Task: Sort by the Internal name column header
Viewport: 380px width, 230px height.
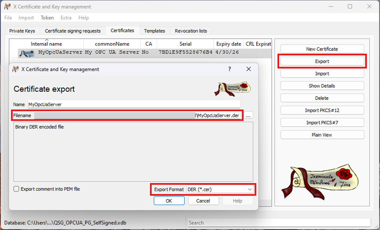Action: pos(46,44)
